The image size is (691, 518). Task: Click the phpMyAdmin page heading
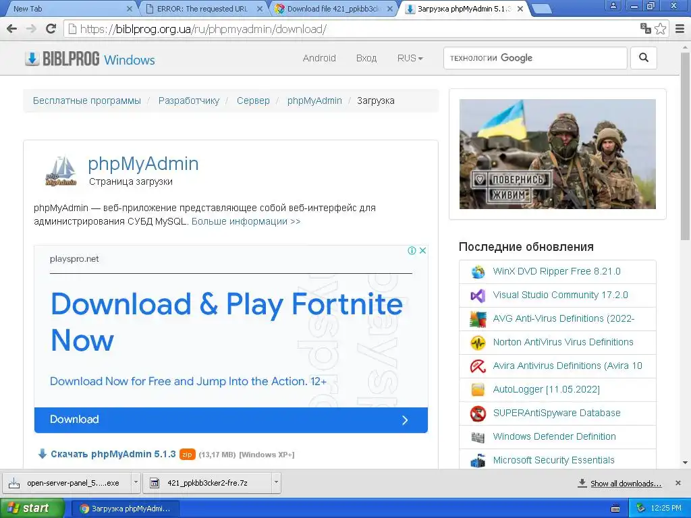143,163
